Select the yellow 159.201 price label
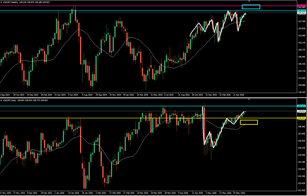307x196 pixels. pos(302,118)
